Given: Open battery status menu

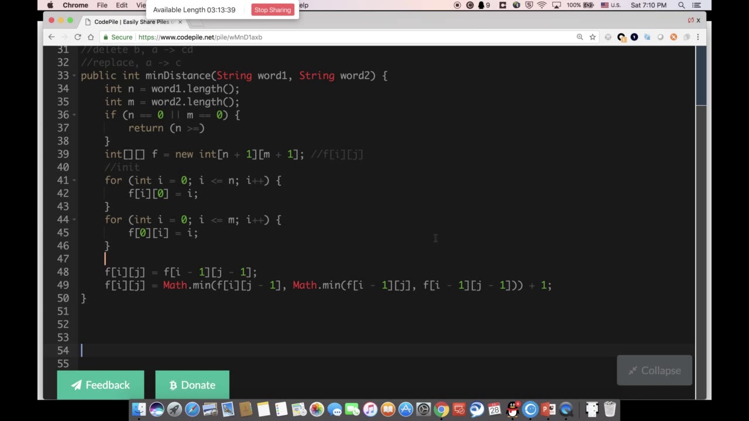Looking at the screenshot, I should coord(581,5).
